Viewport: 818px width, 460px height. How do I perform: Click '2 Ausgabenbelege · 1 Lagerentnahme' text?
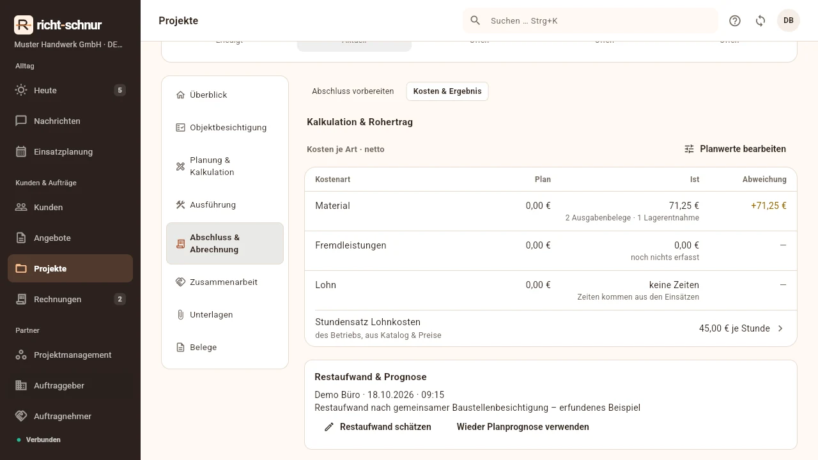(x=632, y=218)
